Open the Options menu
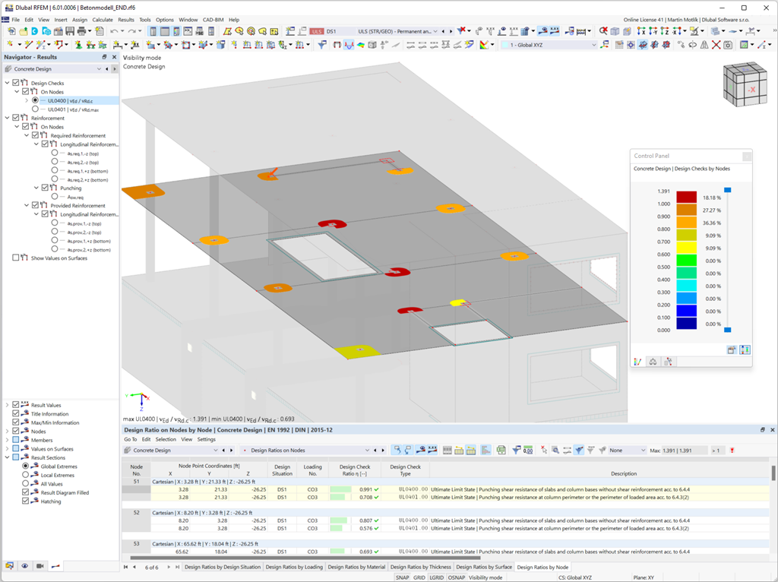 [x=165, y=20]
